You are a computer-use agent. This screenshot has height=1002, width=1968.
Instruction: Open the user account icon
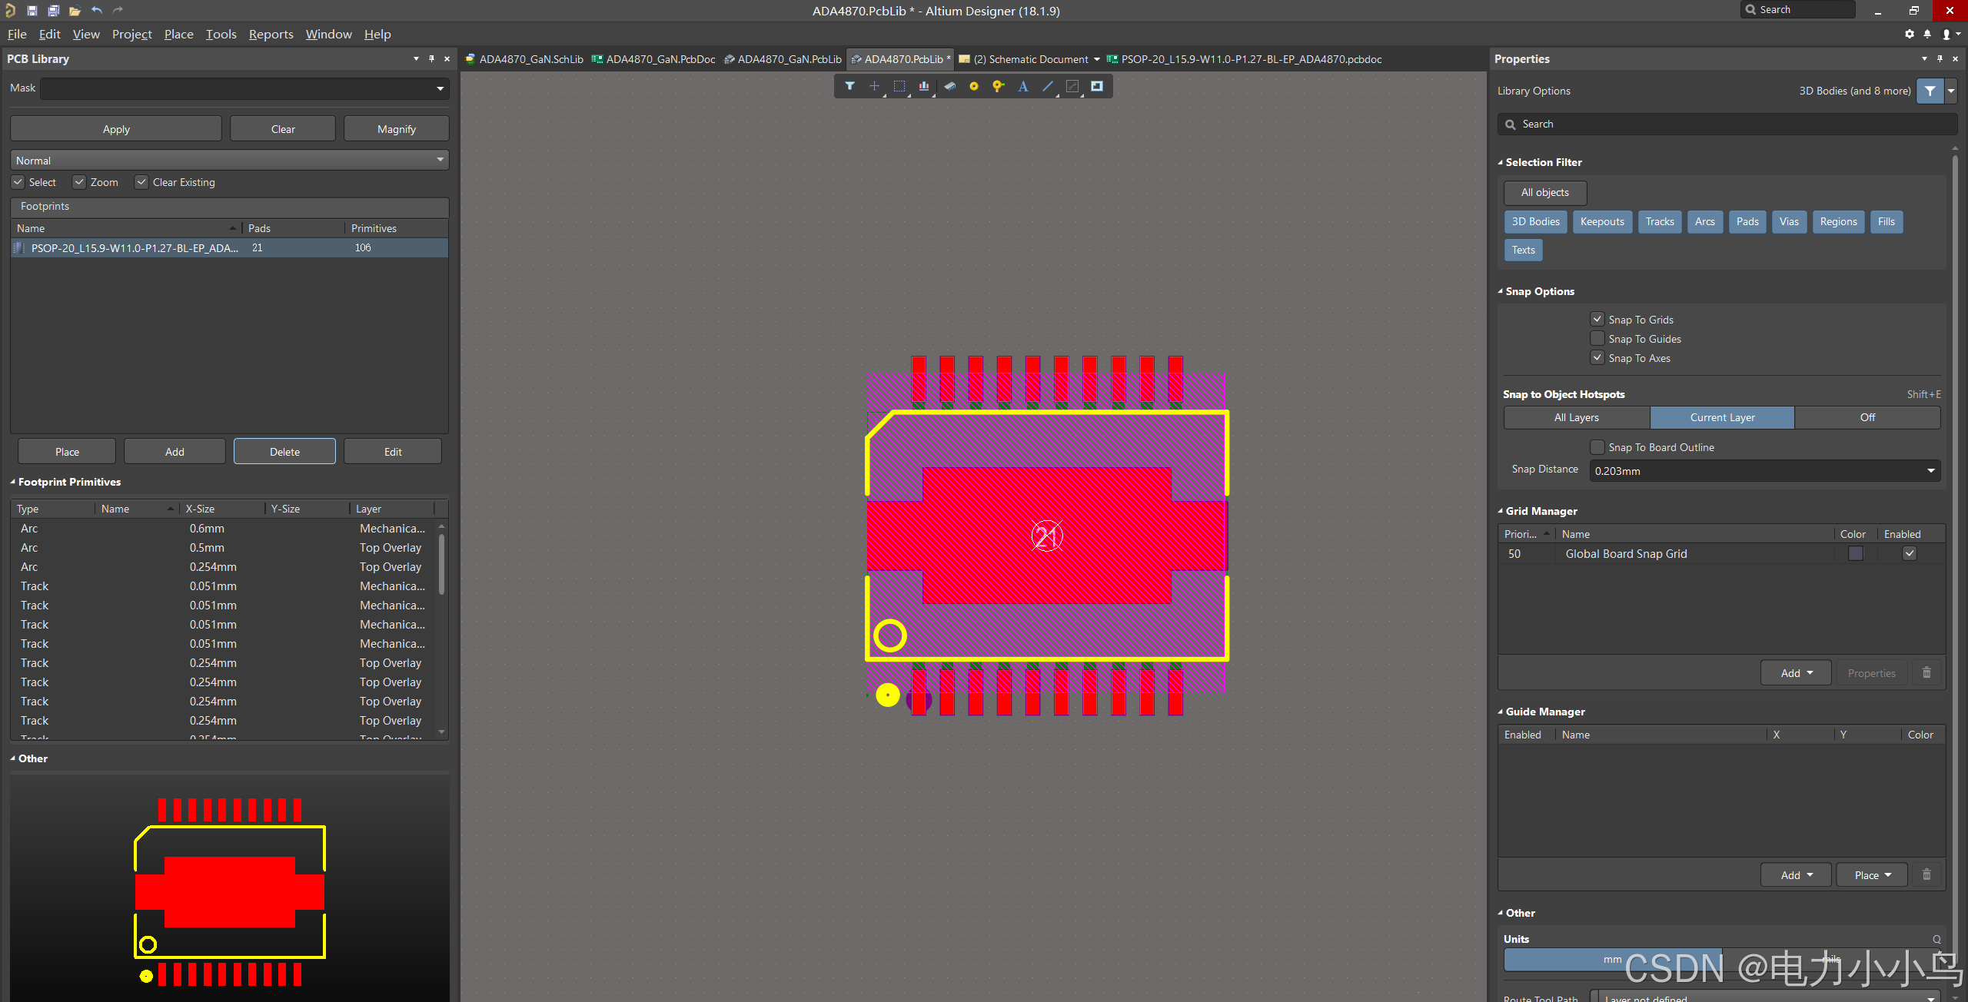click(x=1946, y=34)
